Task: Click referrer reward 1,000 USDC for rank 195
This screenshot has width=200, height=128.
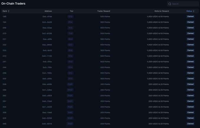Action: coord(158,22)
